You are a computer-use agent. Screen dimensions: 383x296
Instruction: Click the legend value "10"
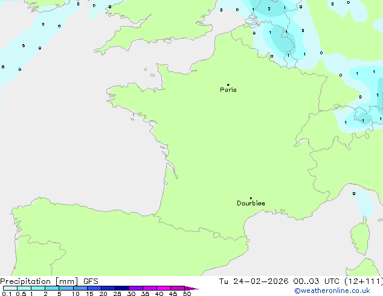point(76,294)
